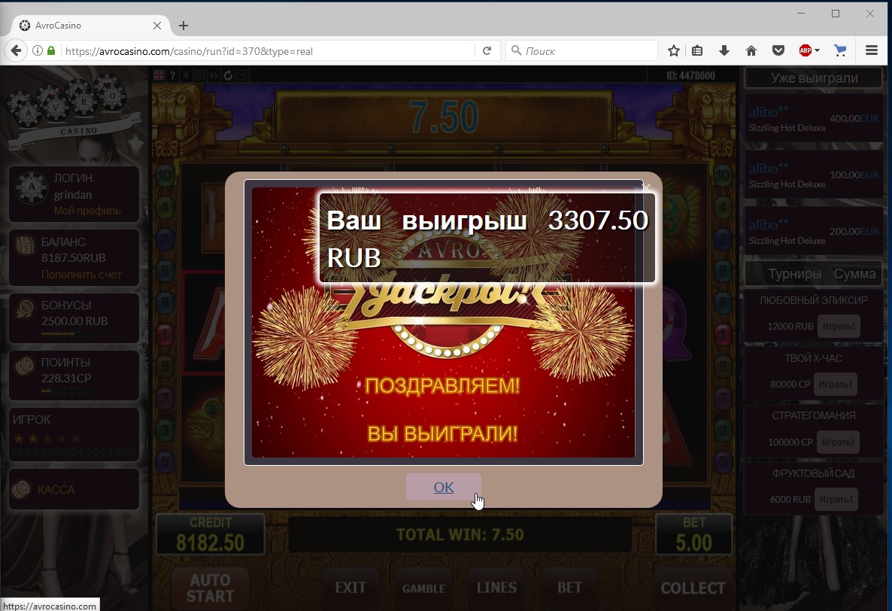Click Играть for Любовный эликсир tournament

(x=839, y=326)
